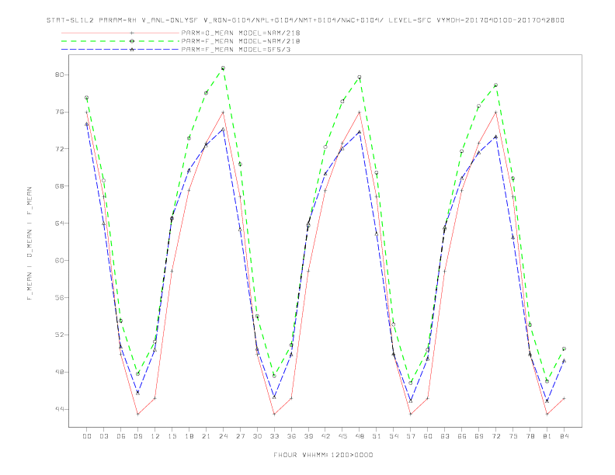Click the vertical y-axis title F_MEAN | O_MEAN | F_MEAN
615x475 pixels.
(x=30, y=244)
